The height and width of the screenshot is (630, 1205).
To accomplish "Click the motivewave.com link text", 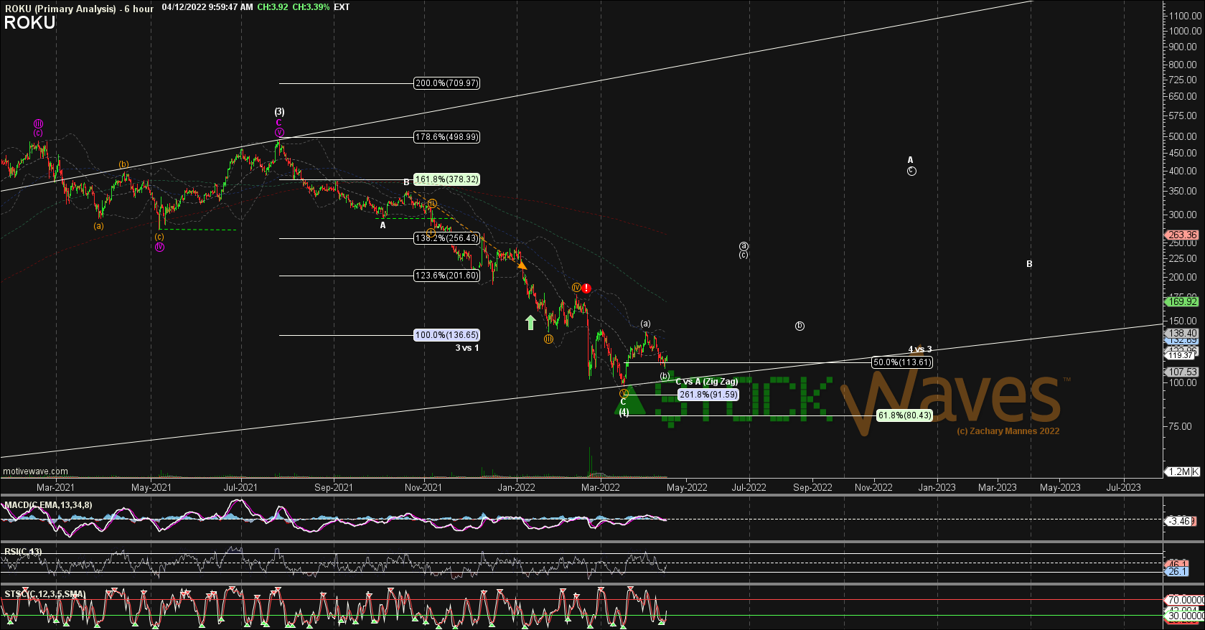I will point(36,471).
